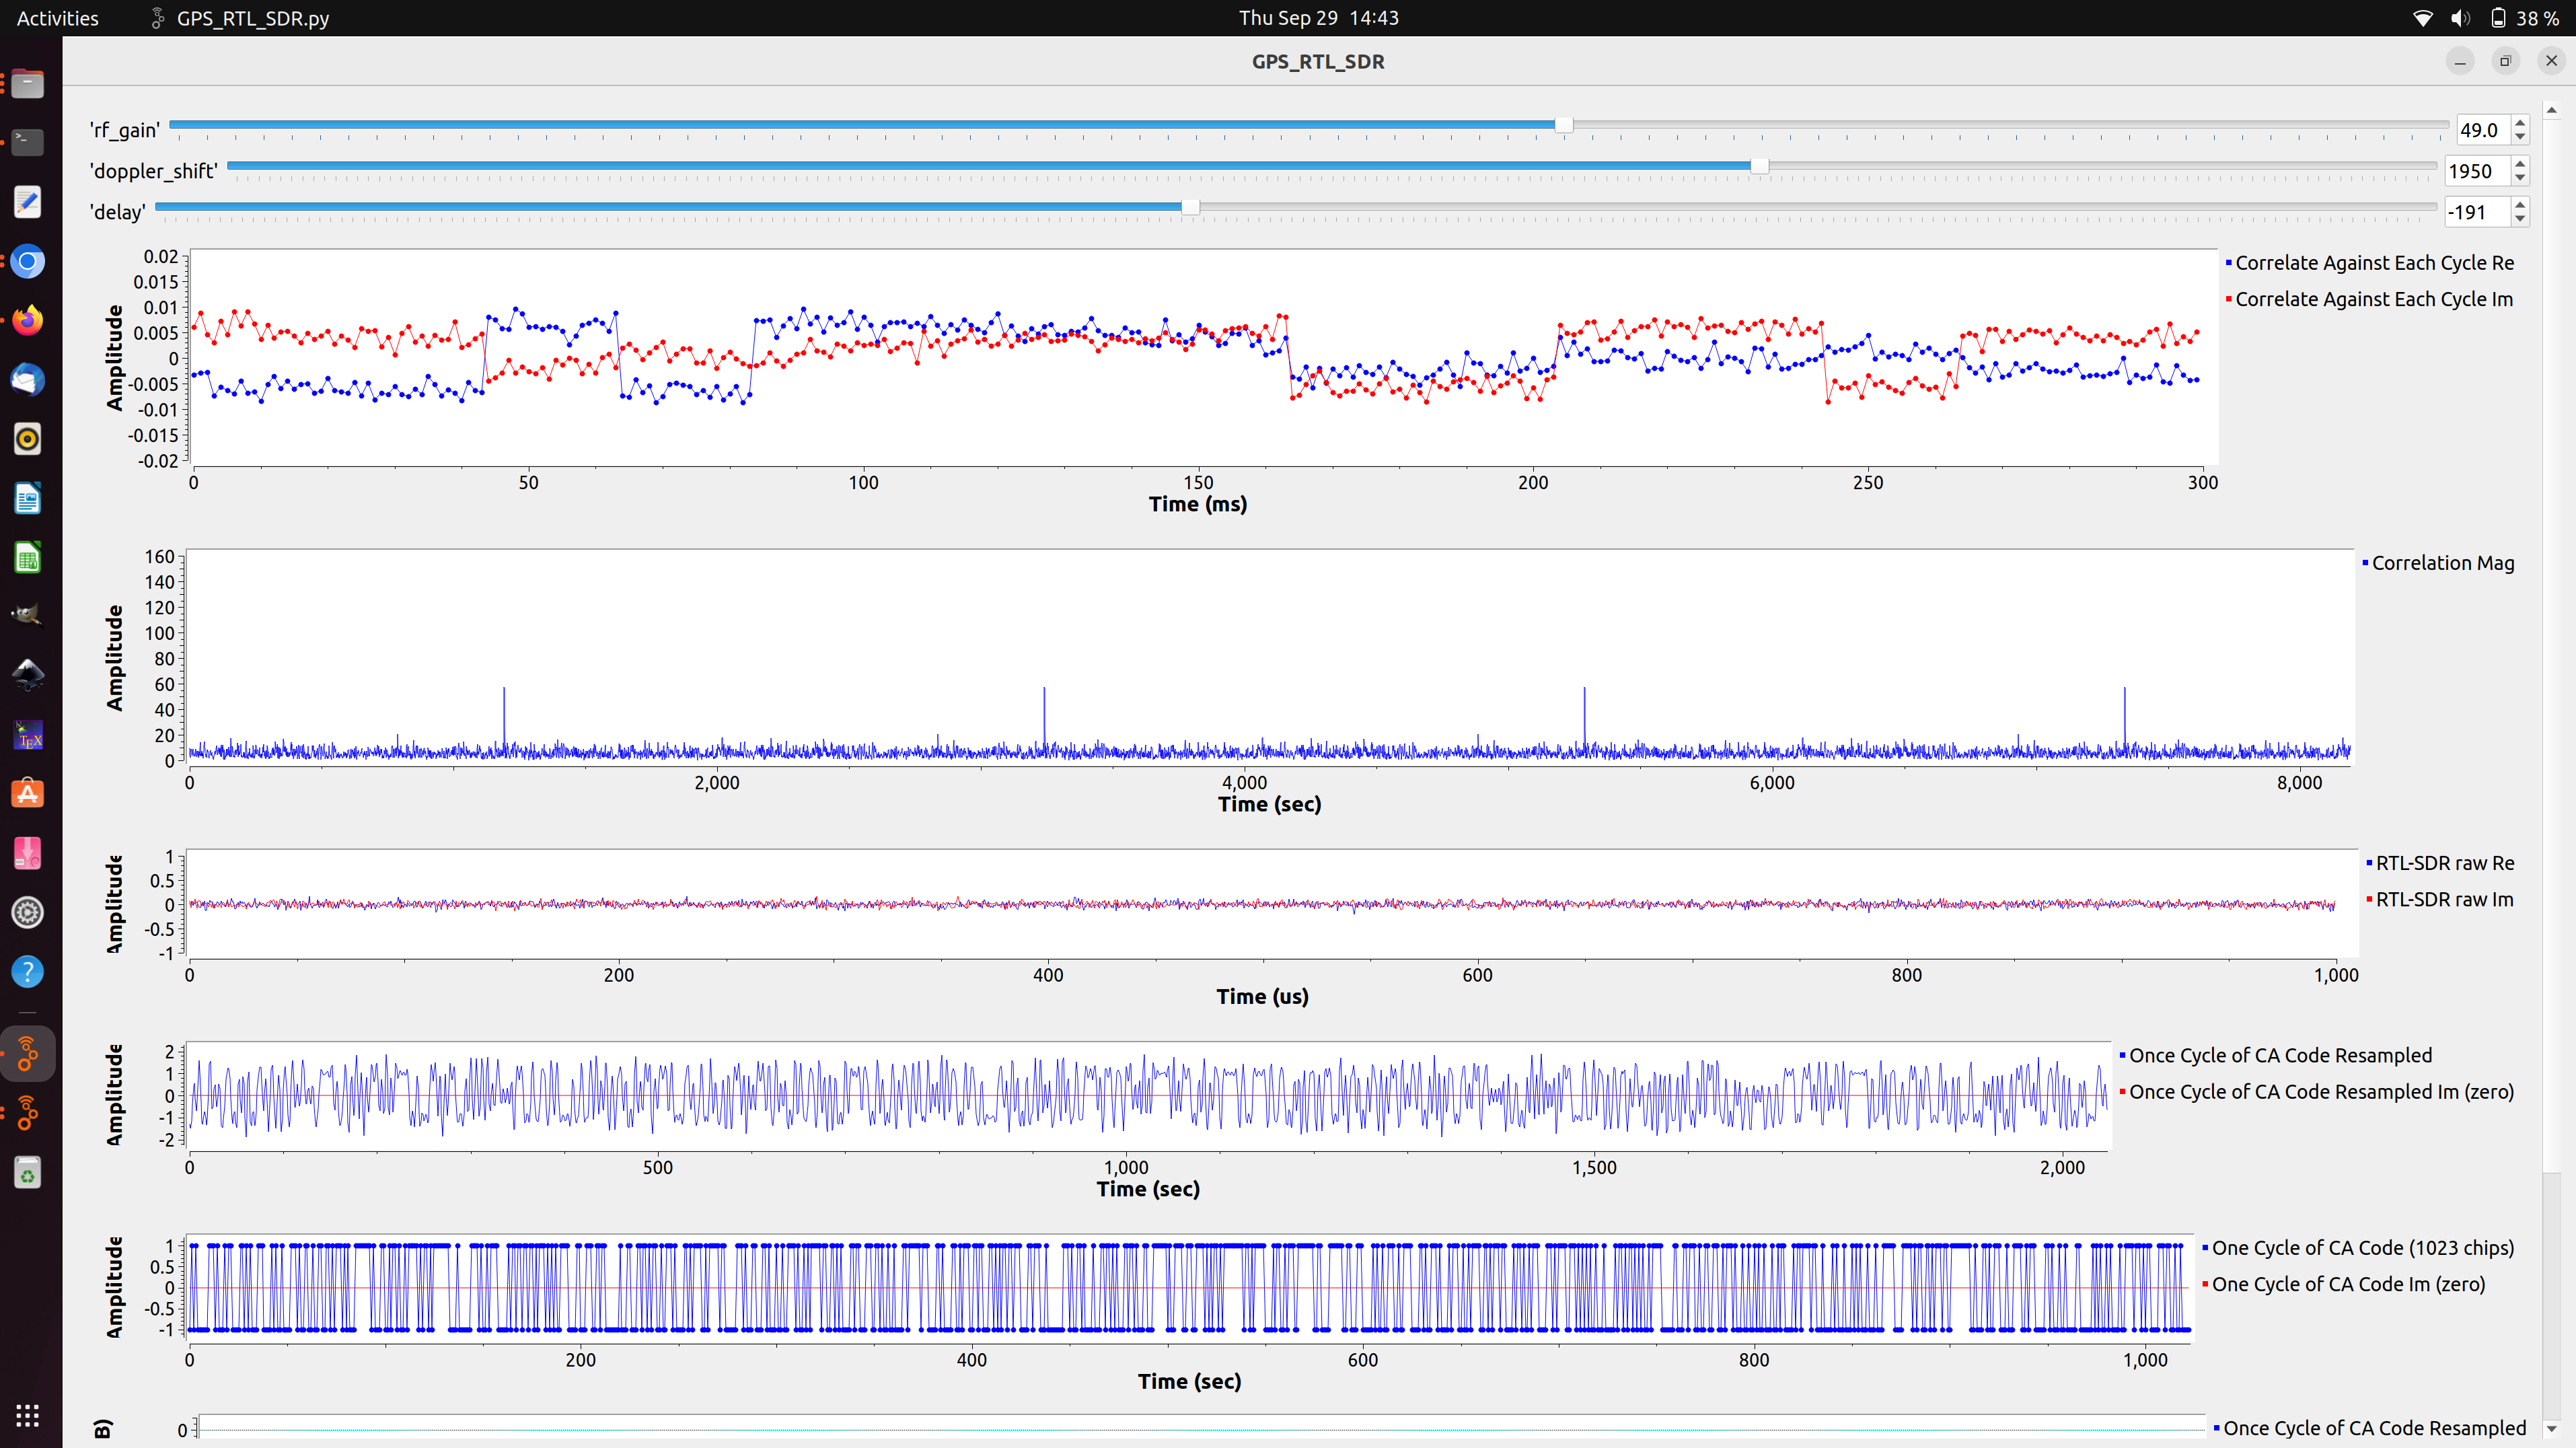This screenshot has width=2576, height=1448.
Task: Open Firefox from the dock
Action: [x=28, y=321]
